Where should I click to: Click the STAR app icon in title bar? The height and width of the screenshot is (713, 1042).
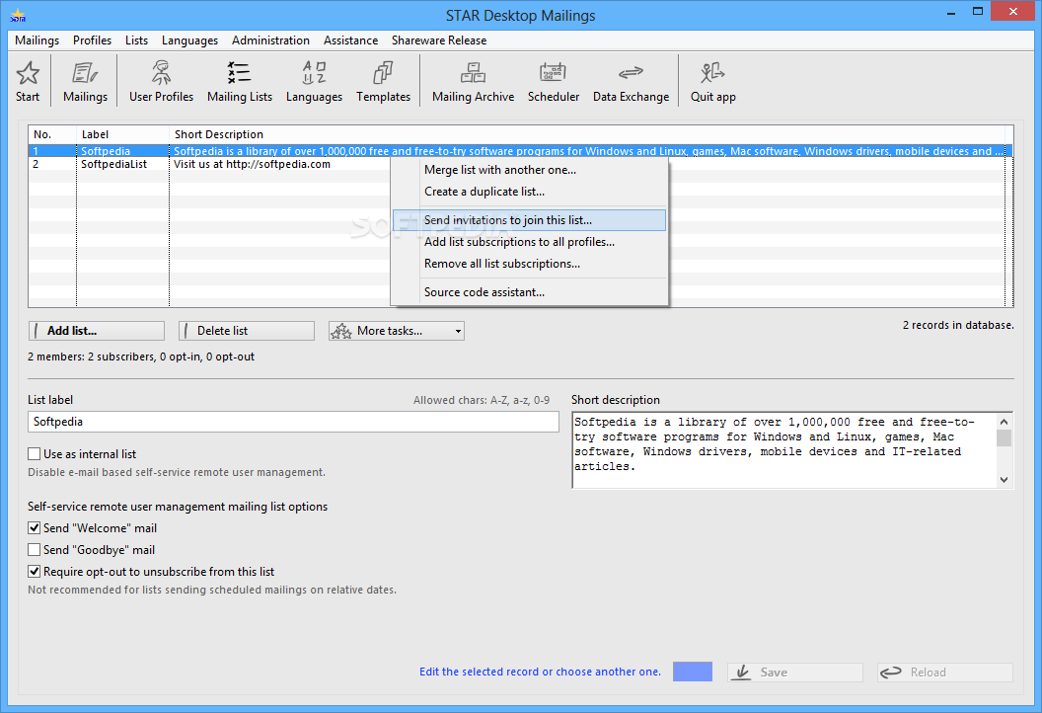pos(18,15)
